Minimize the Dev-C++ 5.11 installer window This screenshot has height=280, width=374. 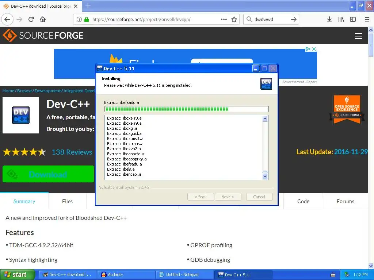pos(255,69)
